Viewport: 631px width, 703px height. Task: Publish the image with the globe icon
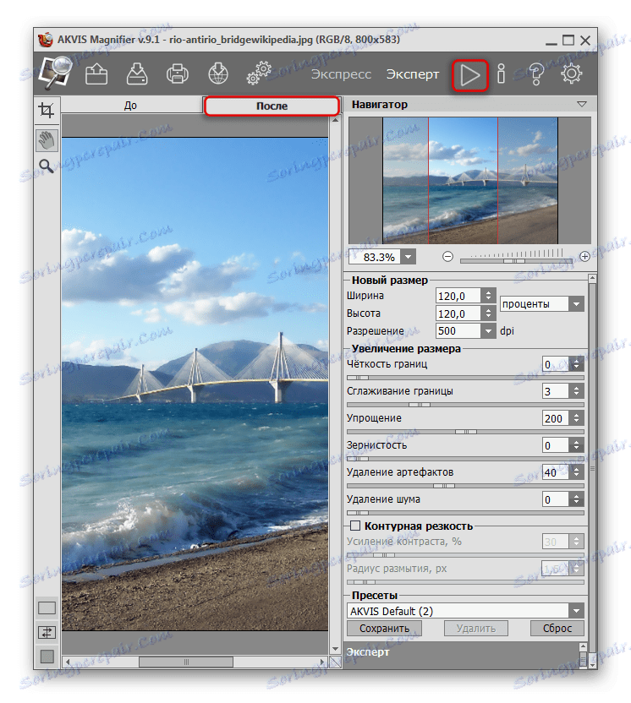[218, 74]
